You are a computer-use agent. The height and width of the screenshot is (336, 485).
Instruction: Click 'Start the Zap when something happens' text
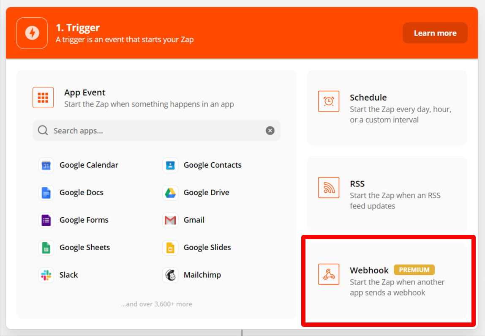149,104
